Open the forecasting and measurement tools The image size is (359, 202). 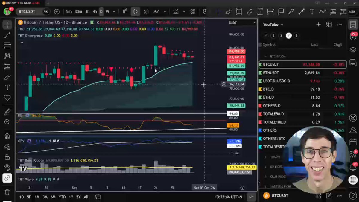(7, 66)
